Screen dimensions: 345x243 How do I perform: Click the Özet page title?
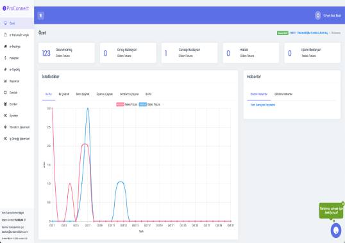tap(42, 33)
